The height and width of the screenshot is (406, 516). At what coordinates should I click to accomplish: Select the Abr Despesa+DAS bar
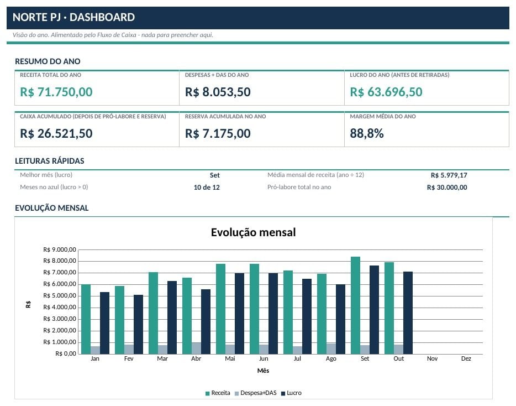click(196, 348)
